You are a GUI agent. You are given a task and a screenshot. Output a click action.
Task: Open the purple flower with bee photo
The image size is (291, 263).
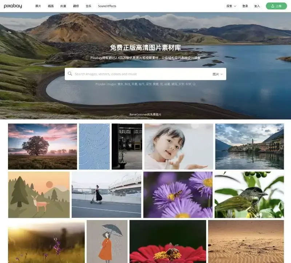tap(178, 195)
